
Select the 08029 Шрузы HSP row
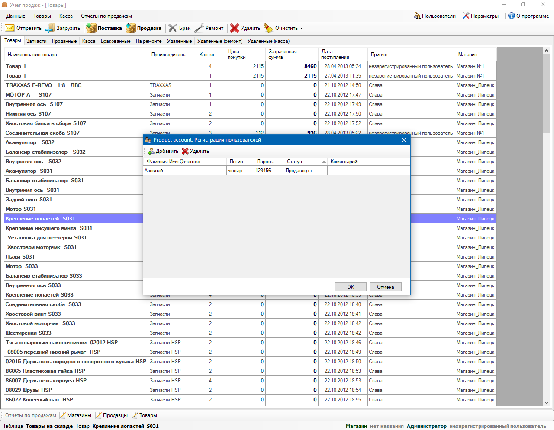click(250, 390)
